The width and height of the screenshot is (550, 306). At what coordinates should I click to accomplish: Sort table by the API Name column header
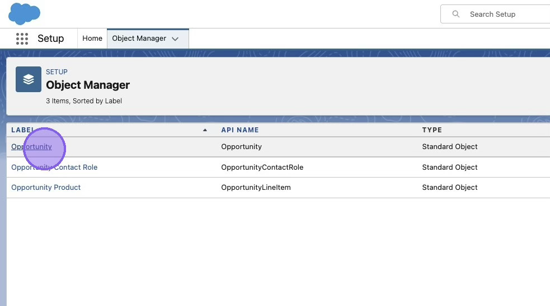pyautogui.click(x=240, y=130)
